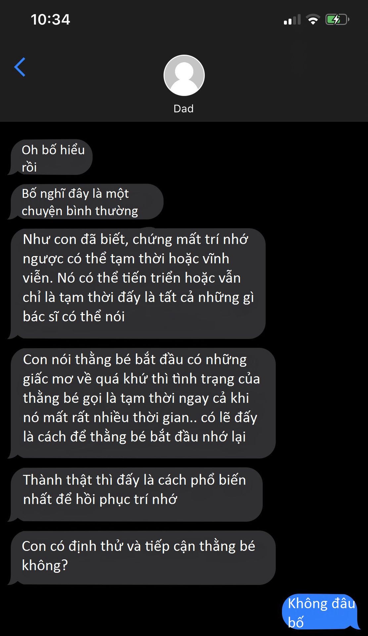Image resolution: width=368 pixels, height=636 pixels.
Task: Tap the text 'bắt đầu nhớ lại'
Action: 198,437
